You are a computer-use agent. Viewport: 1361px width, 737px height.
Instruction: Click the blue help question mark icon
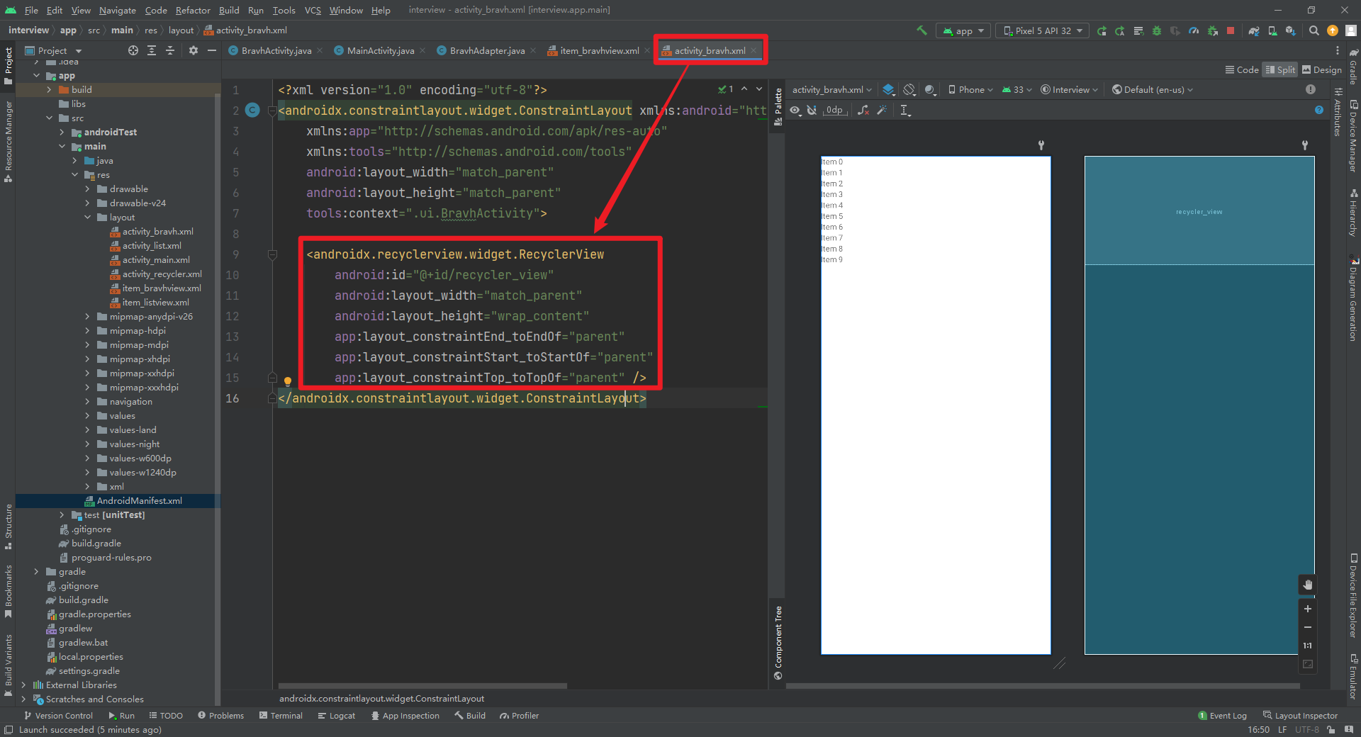1319,110
